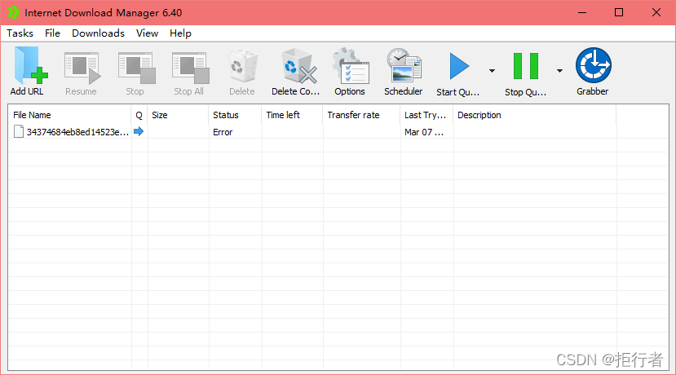
Task: Click the IDM logo in title bar
Action: tap(13, 12)
